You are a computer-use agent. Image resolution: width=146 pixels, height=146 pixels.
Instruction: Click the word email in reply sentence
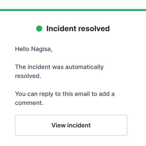tap(82, 94)
